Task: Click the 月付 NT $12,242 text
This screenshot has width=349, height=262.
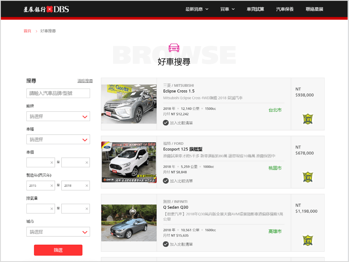Action: (x=176, y=114)
